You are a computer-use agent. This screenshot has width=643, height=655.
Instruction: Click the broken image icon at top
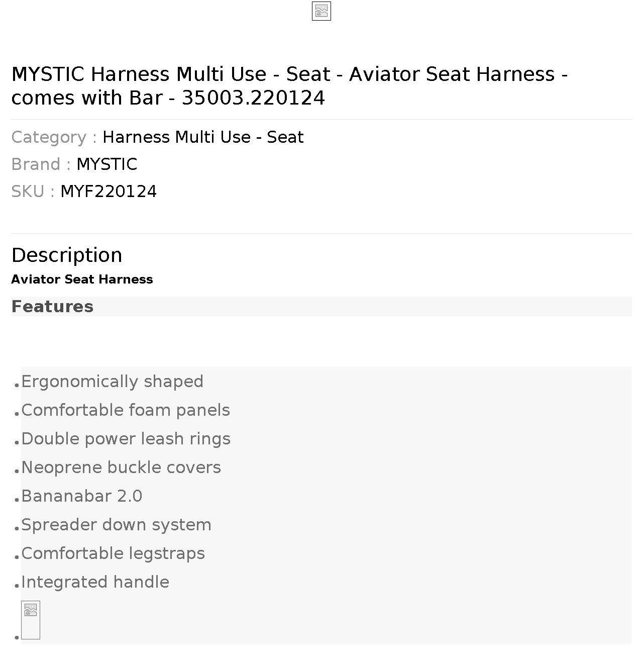click(x=321, y=11)
